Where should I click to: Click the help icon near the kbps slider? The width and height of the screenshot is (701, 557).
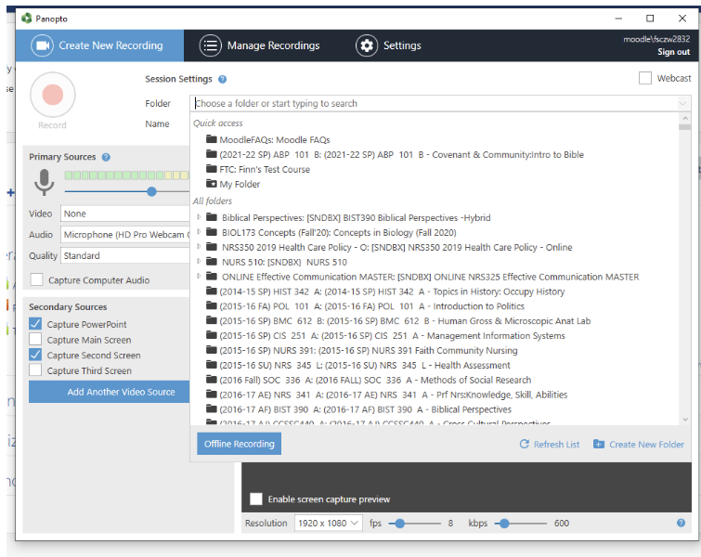coord(682,524)
